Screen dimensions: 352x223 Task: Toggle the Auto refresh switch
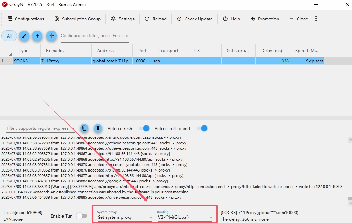144,128
